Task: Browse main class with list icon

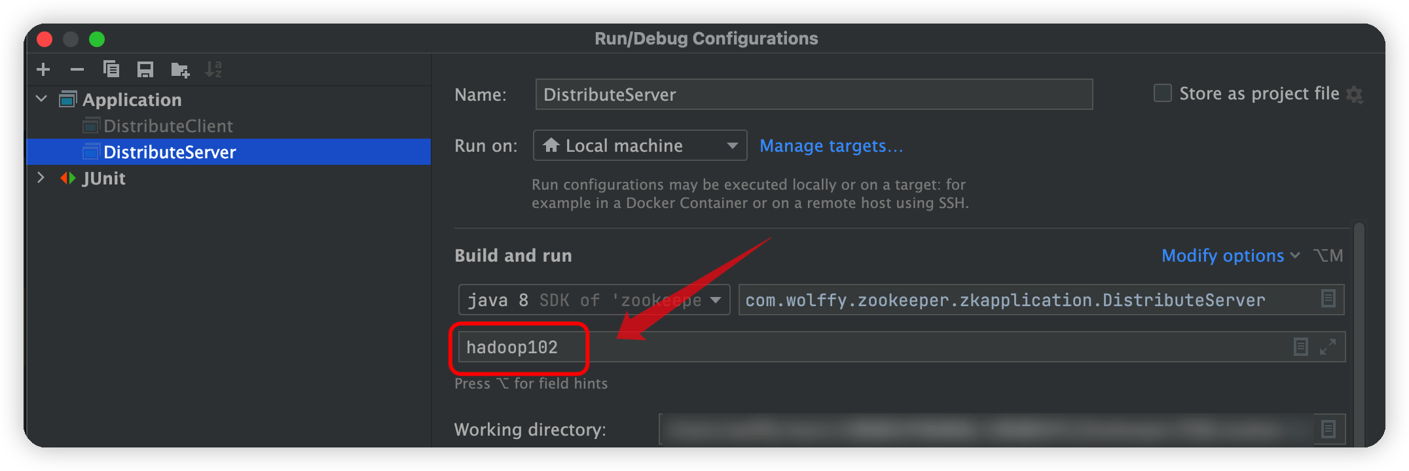Action: (x=1328, y=299)
